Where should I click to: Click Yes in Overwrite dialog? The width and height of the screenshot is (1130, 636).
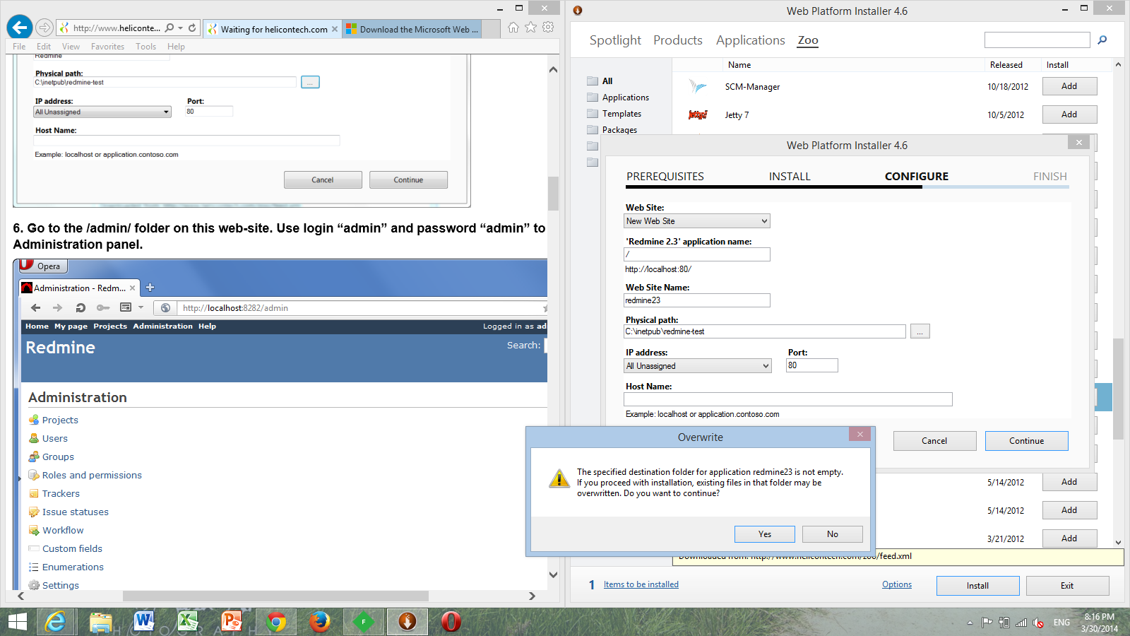tap(765, 534)
